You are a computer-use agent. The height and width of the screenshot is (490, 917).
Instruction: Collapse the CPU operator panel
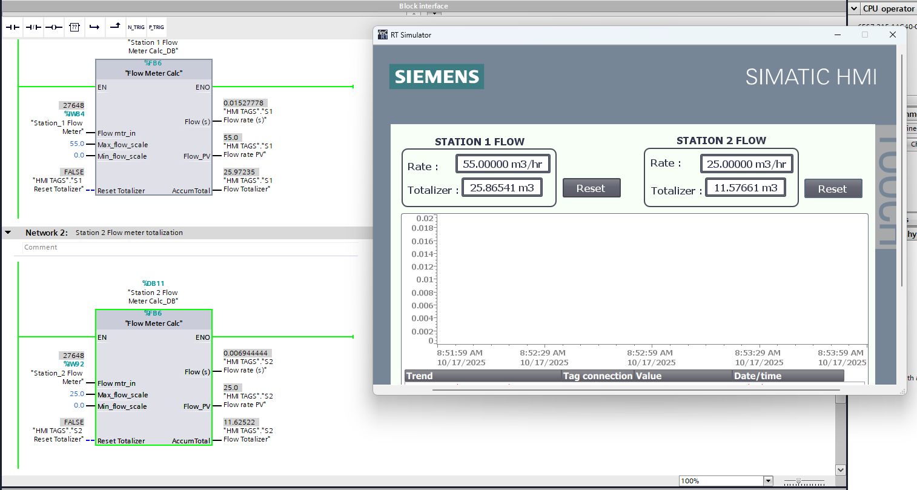point(854,8)
